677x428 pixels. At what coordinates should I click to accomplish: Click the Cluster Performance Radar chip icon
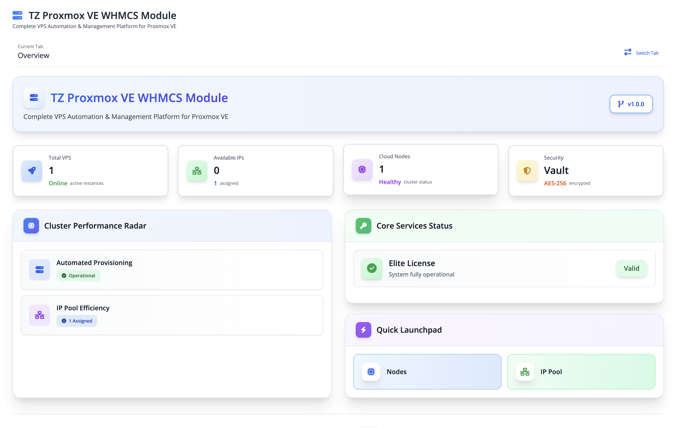point(31,225)
